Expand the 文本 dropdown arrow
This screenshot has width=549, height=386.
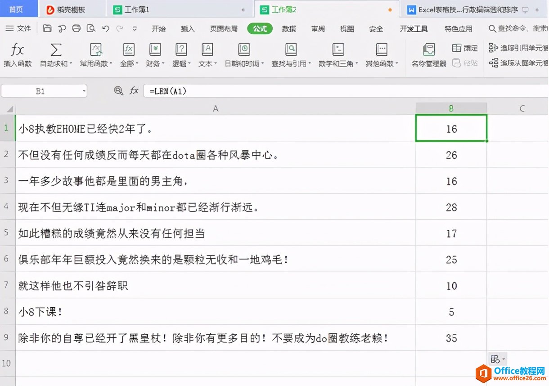tap(215, 64)
